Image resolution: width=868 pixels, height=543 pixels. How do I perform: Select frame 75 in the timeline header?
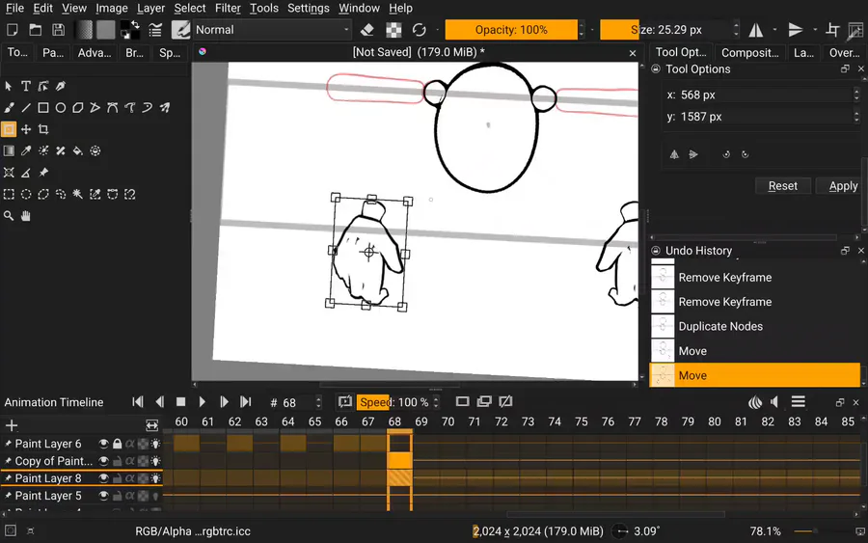coord(582,421)
